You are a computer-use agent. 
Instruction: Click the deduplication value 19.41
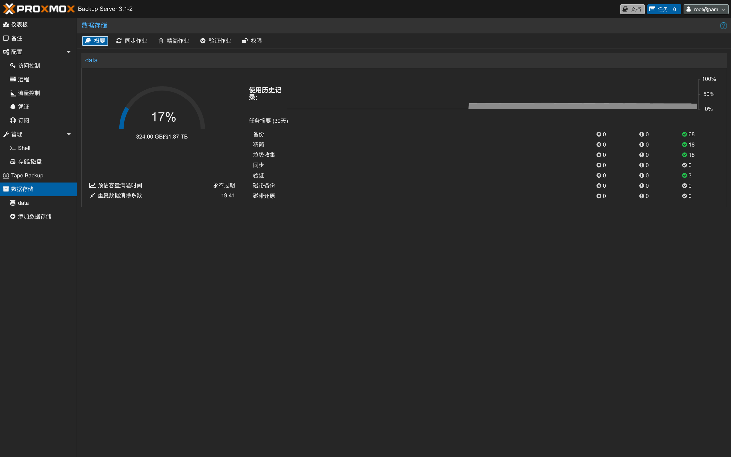point(228,196)
